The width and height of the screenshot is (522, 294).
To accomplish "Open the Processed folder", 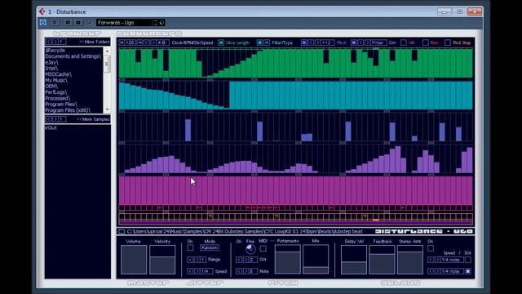I will 58,98.
